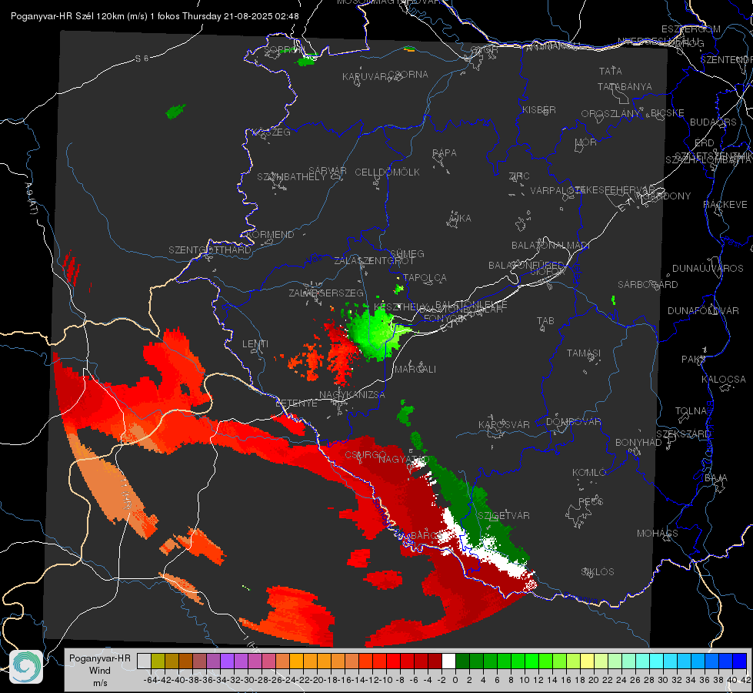Click the RACKEVE city label

pos(725,205)
